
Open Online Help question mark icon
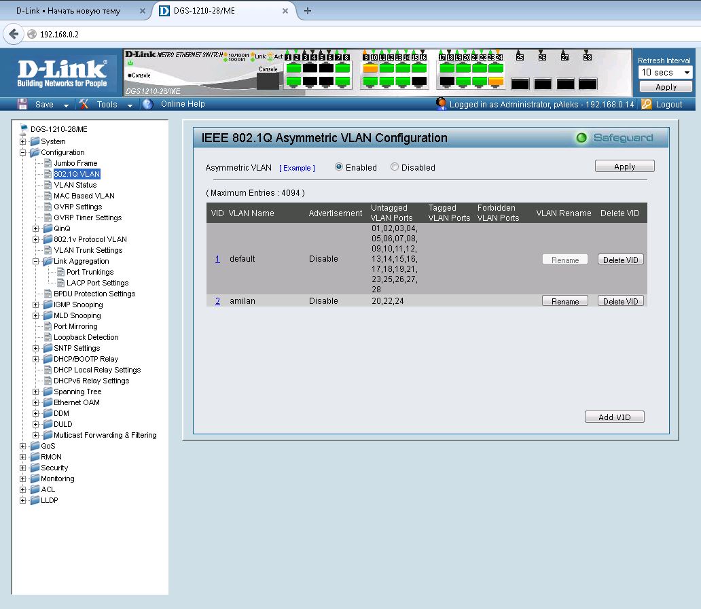[147, 104]
